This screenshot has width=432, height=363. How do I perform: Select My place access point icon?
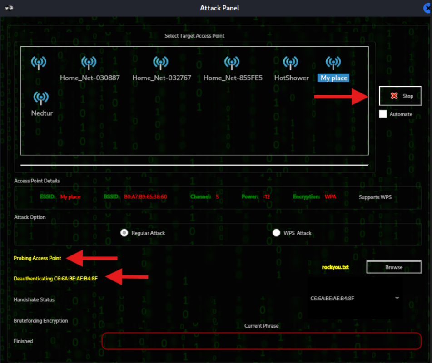pyautogui.click(x=333, y=63)
